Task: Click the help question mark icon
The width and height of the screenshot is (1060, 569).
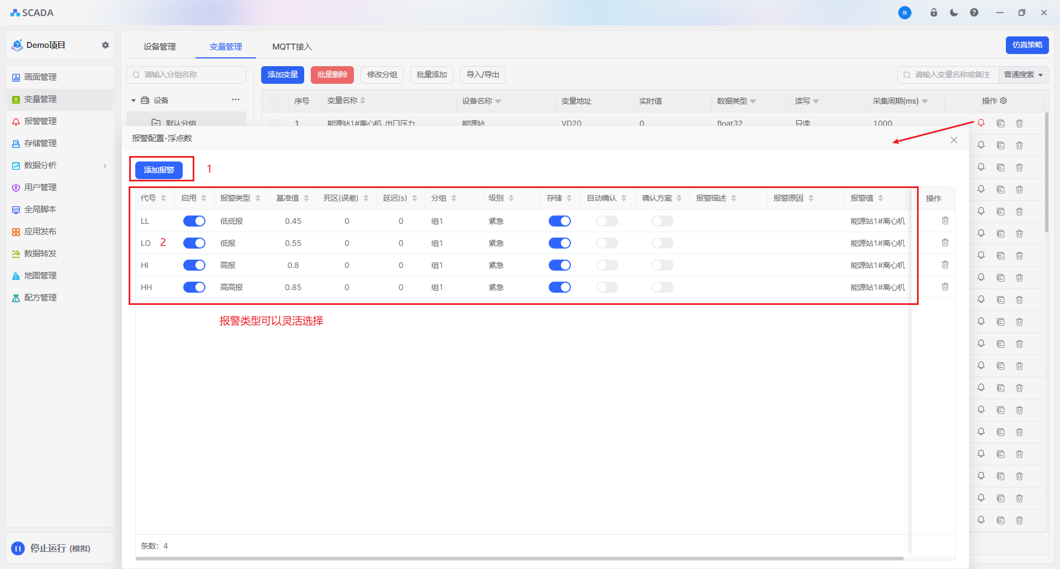Action: pyautogui.click(x=974, y=13)
